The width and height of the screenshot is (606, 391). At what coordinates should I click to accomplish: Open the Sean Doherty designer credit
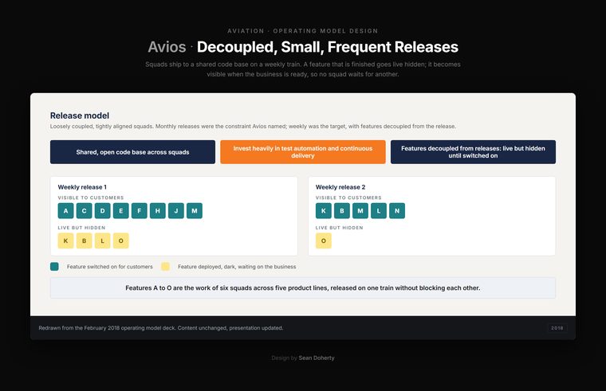(316, 358)
